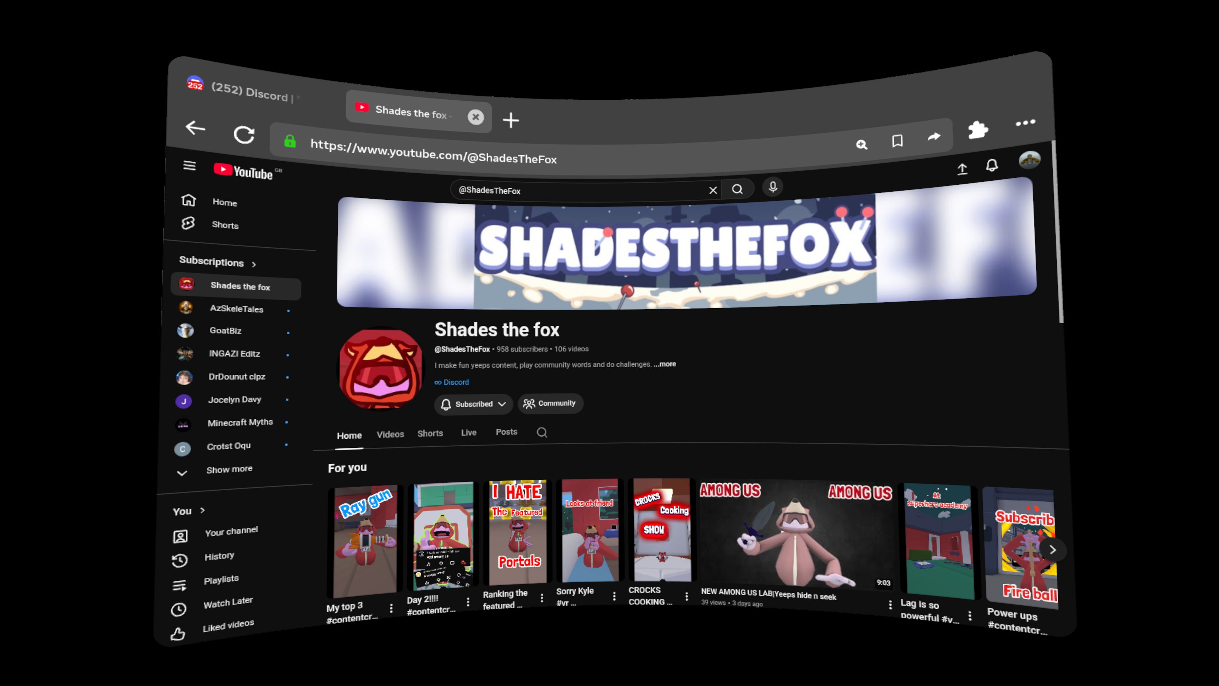Viewport: 1219px width, 686px height.
Task: Go to Shorts in the sidebar
Action: [x=225, y=225]
